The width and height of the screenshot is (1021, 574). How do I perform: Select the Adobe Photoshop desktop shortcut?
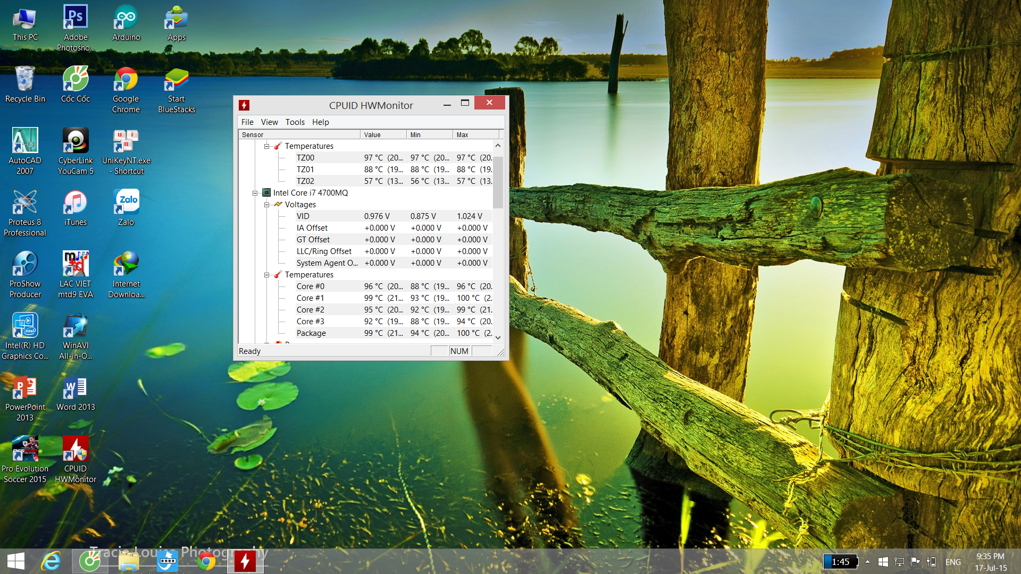tap(76, 28)
